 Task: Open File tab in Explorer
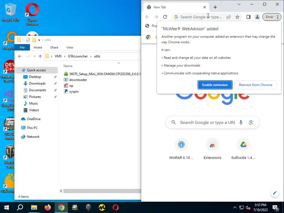(22, 47)
